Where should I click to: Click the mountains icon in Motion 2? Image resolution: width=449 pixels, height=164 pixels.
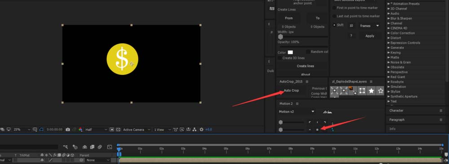pos(327,112)
